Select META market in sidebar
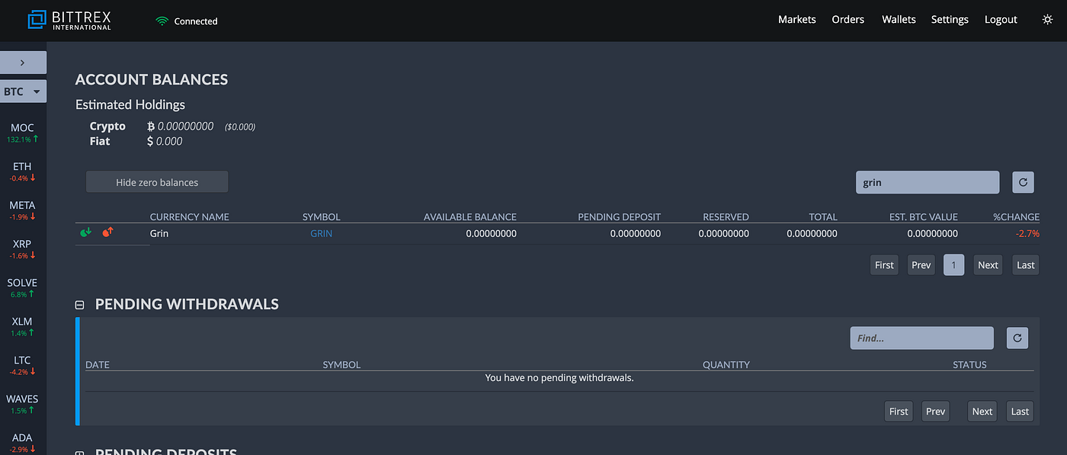 click(23, 210)
